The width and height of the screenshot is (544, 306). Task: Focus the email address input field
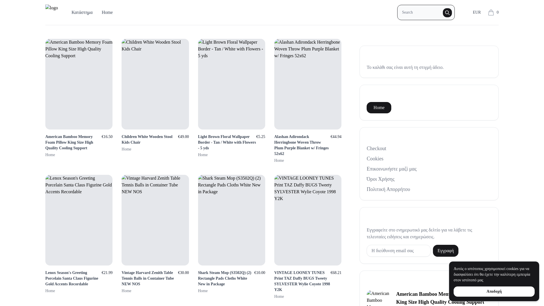(398, 251)
